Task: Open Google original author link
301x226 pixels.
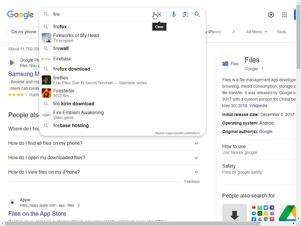Action: click(266, 132)
